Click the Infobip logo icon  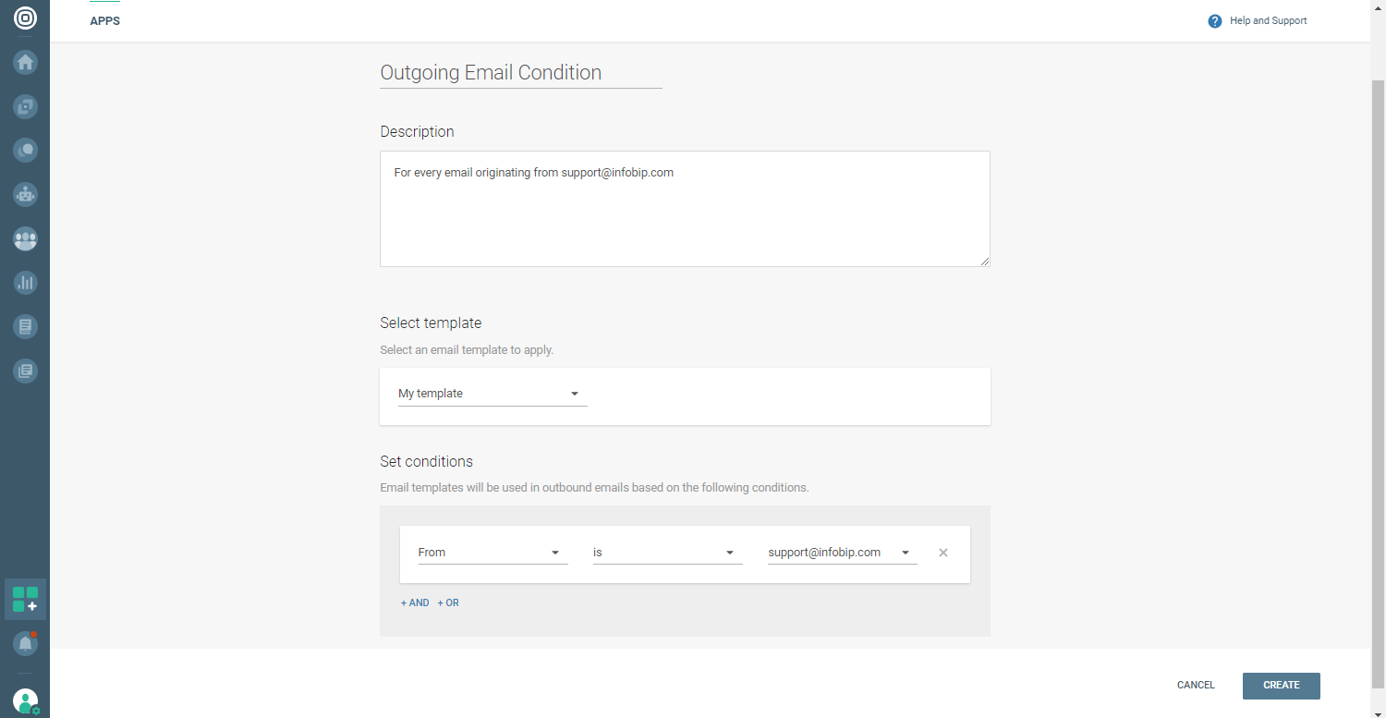pos(25,18)
